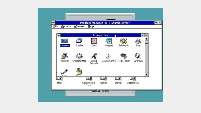Maximize the Accessories group window
The width and height of the screenshot is (201, 113).
pos(146,35)
